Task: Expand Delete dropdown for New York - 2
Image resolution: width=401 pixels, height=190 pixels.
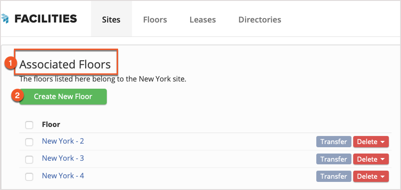Action: [x=371, y=142]
